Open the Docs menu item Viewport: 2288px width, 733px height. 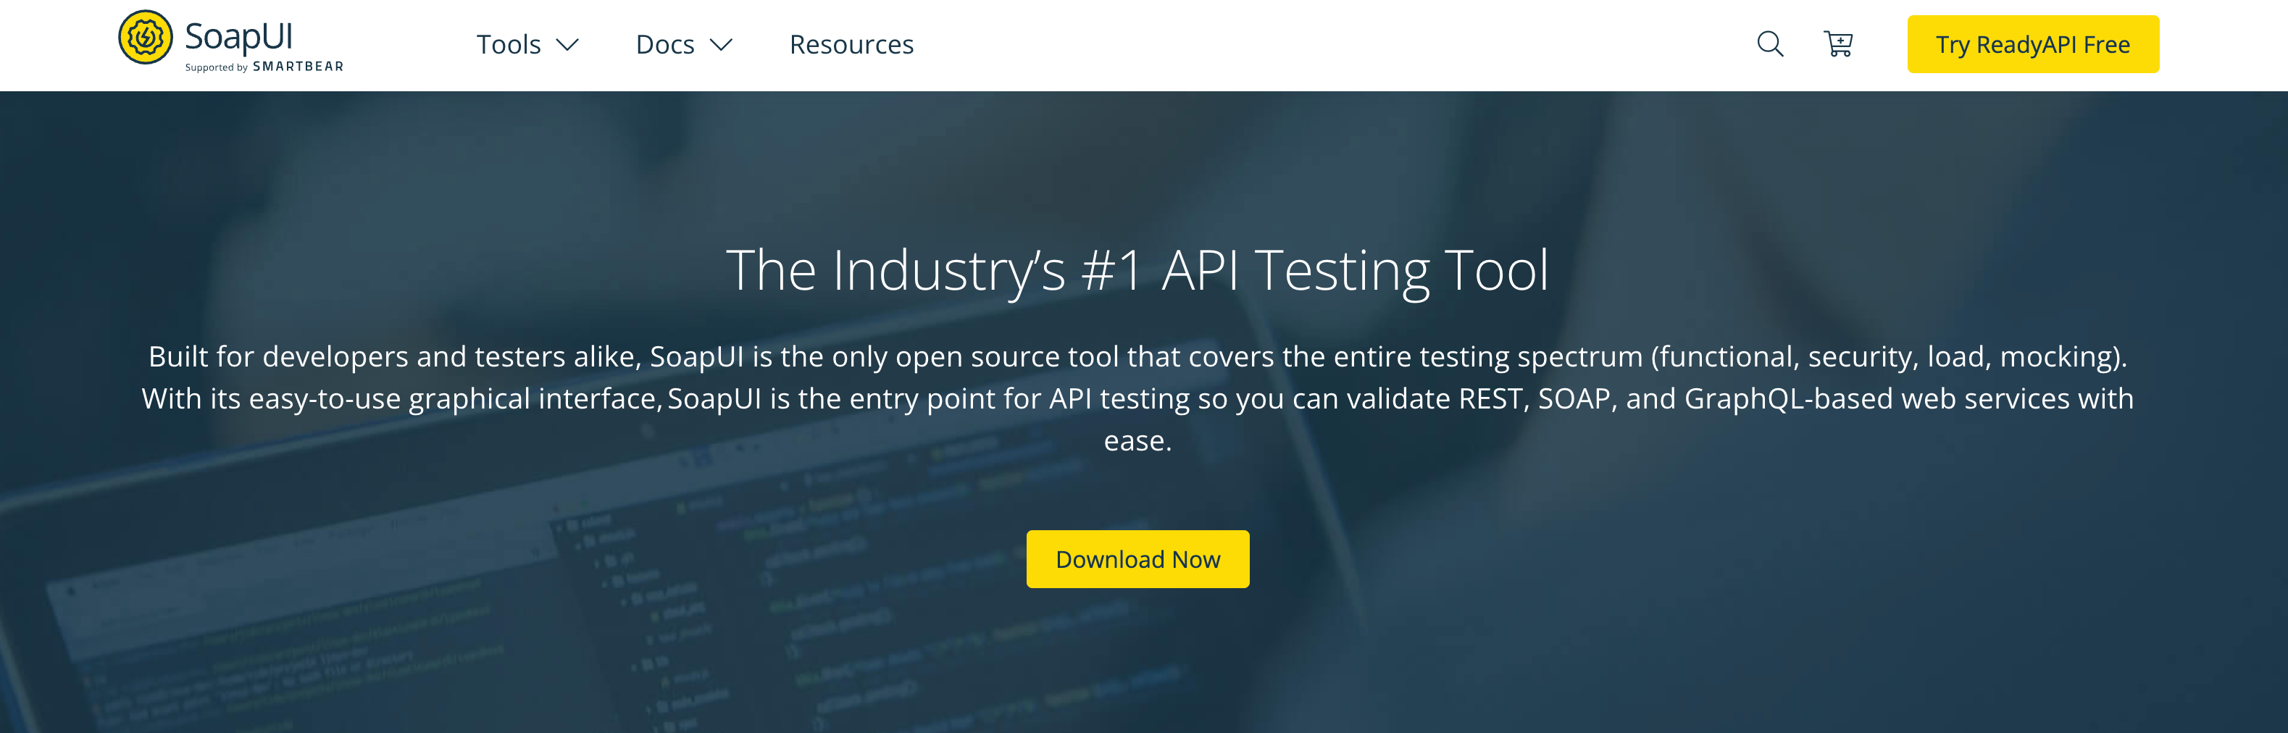point(664,44)
